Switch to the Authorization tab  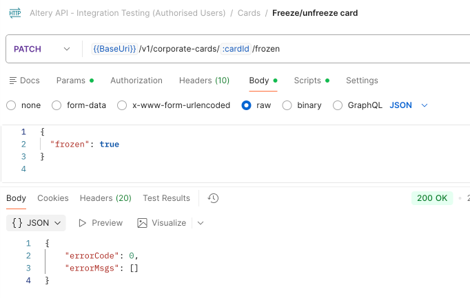coord(136,81)
